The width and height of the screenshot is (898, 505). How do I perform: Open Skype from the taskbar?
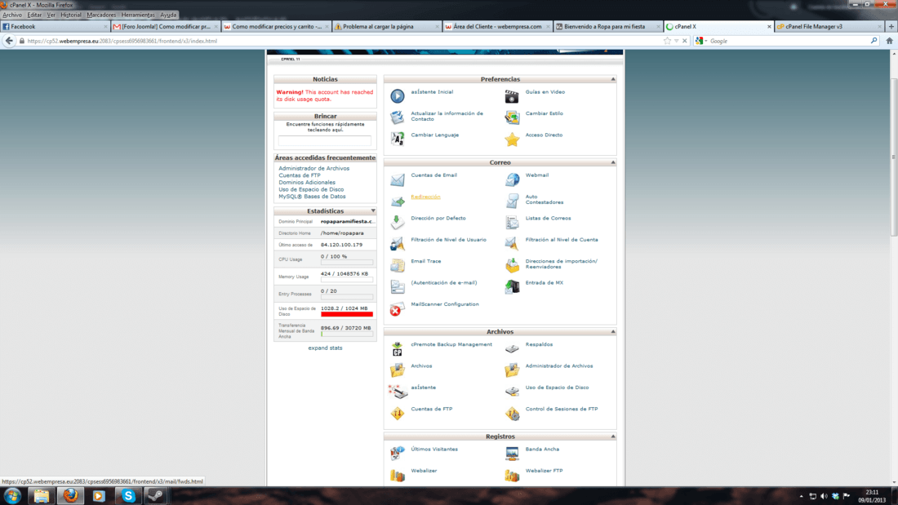tap(127, 496)
